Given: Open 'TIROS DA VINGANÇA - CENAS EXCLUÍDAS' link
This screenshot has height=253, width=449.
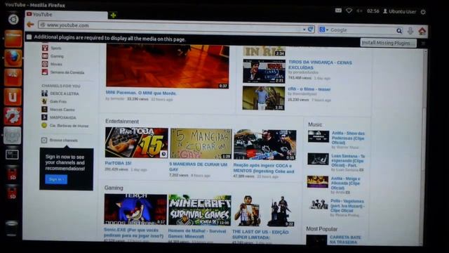Looking at the screenshot, I should click(x=320, y=65).
